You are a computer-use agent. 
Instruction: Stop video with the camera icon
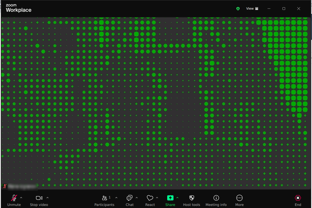[x=39, y=198]
